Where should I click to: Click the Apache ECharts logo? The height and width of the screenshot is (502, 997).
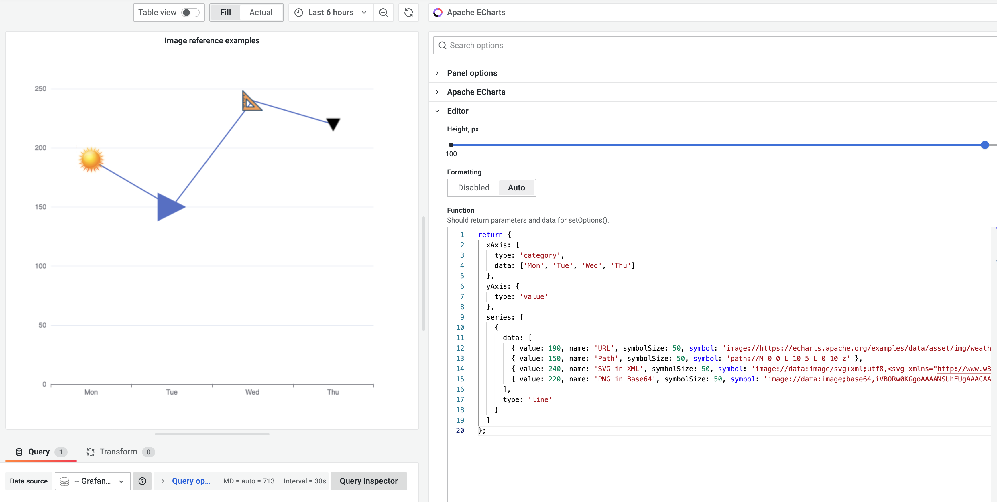coord(438,12)
